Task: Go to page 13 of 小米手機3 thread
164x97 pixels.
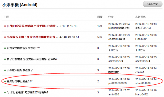Action: click(x=76, y=26)
